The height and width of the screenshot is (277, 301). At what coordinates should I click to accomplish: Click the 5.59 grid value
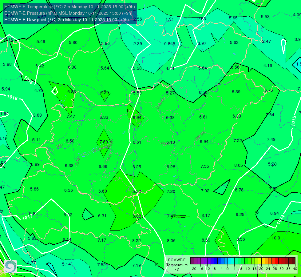(137, 93)
